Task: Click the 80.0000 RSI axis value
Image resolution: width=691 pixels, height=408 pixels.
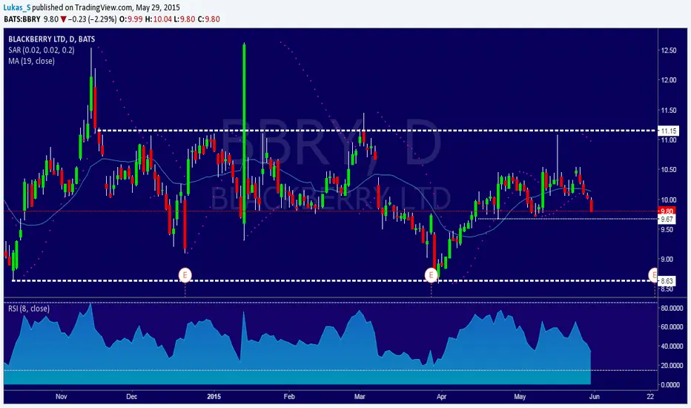Action: pos(673,308)
